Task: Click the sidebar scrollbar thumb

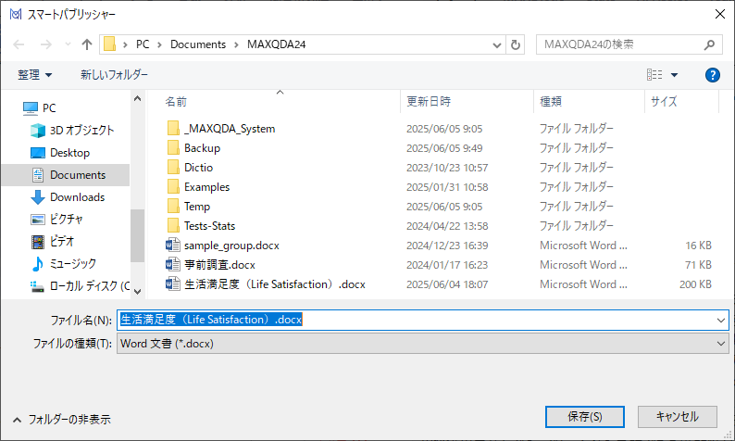Action: 137,235
